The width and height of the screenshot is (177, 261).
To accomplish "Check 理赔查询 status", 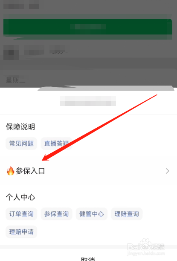I will click(127, 214).
